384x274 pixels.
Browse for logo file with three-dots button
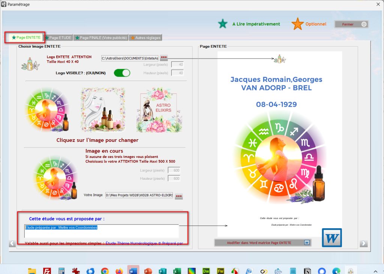coord(164,58)
